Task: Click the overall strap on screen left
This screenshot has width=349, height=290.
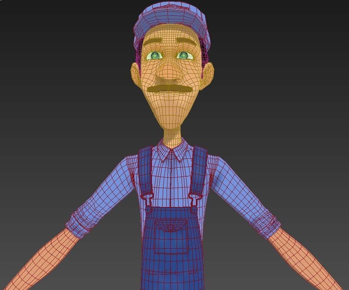Action: tap(145, 172)
